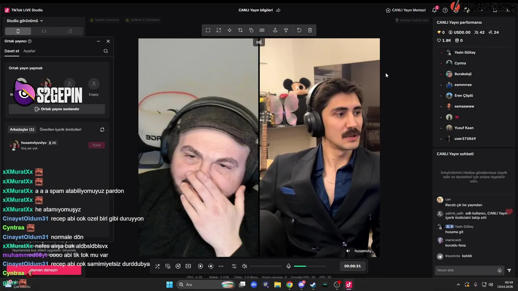Click Hediye hedefi ekle
This screenshot has width=518, height=291.
[412, 20]
